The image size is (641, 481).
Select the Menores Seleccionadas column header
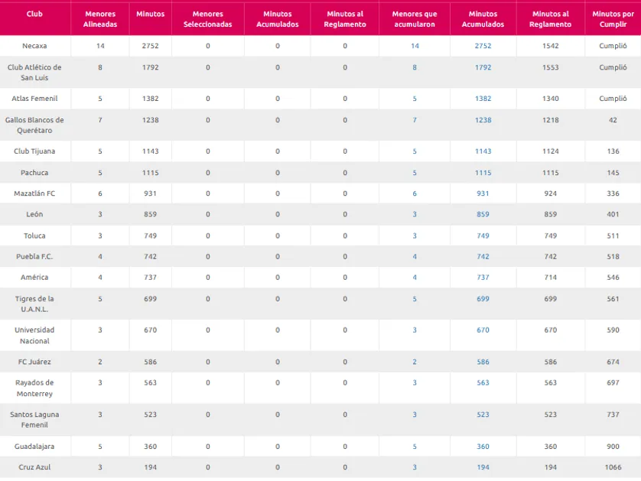coord(207,19)
